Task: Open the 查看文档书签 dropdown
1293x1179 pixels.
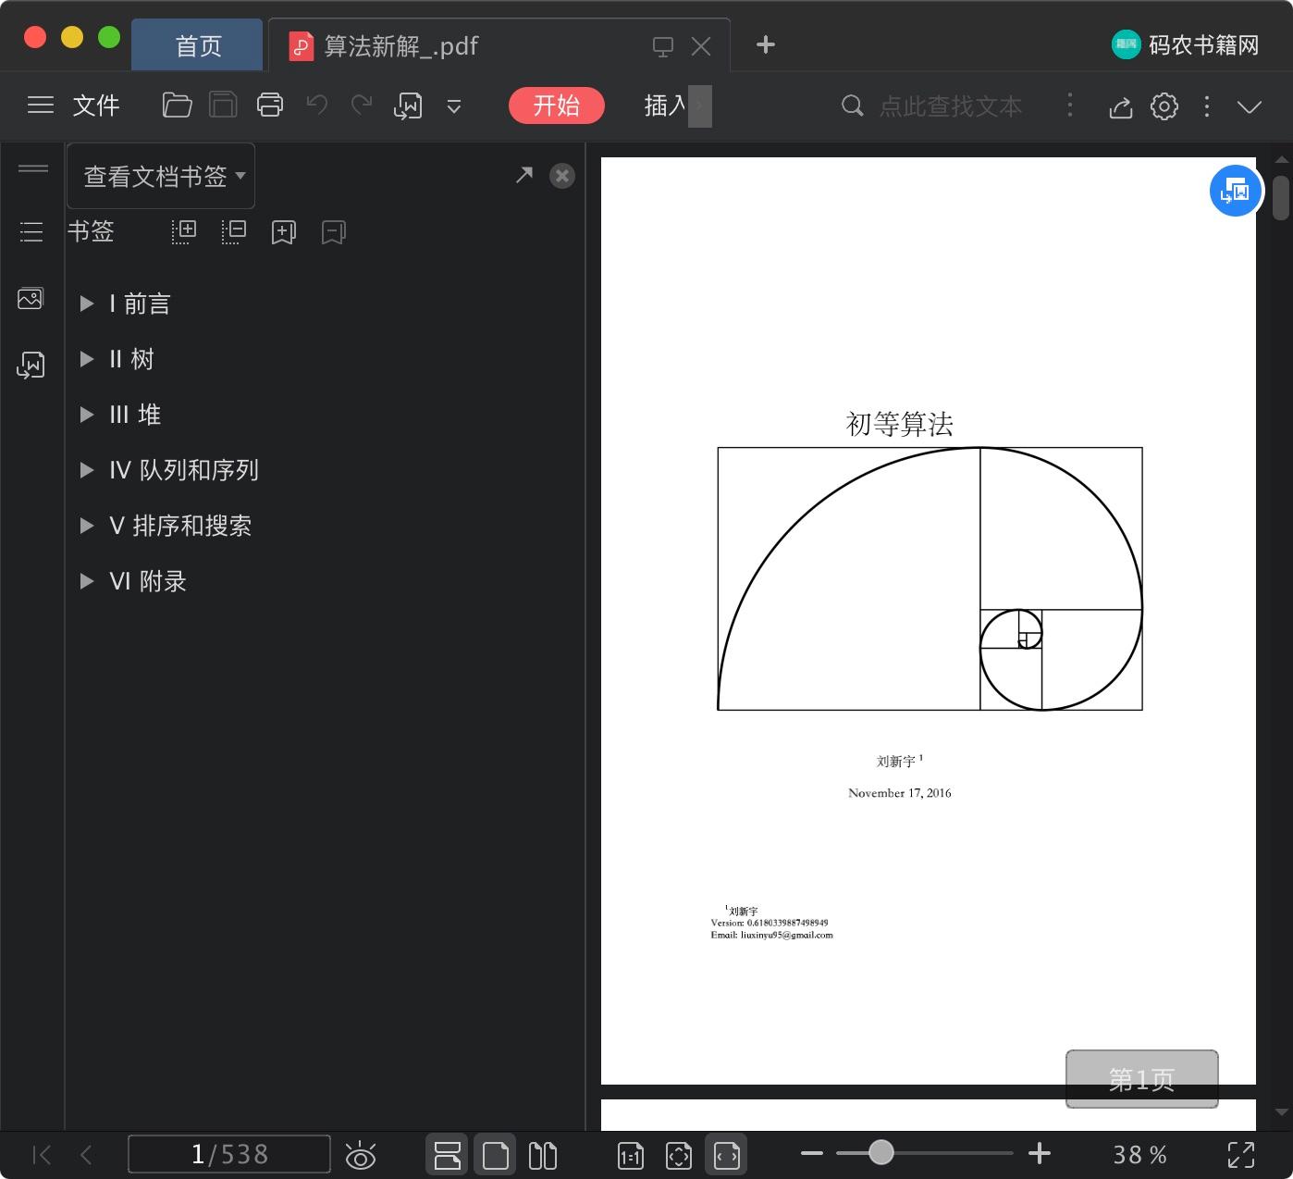Action: click(x=161, y=176)
